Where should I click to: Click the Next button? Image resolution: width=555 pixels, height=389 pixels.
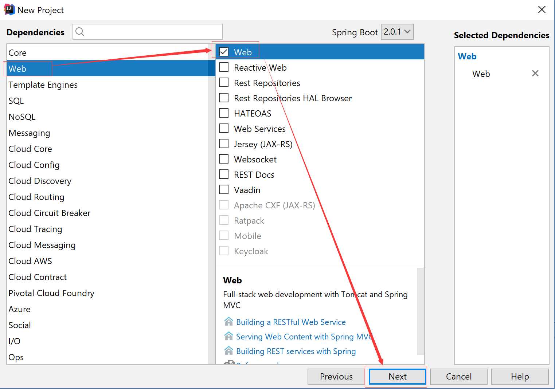click(x=397, y=377)
